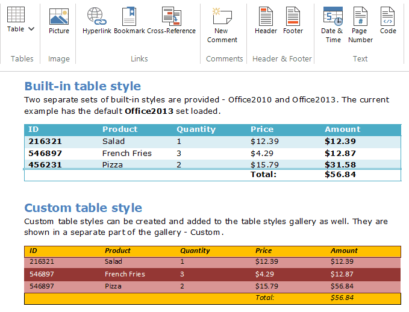This screenshot has width=409, height=312.
Task: Click 'French Fries' in dark red row
Action: (125, 274)
